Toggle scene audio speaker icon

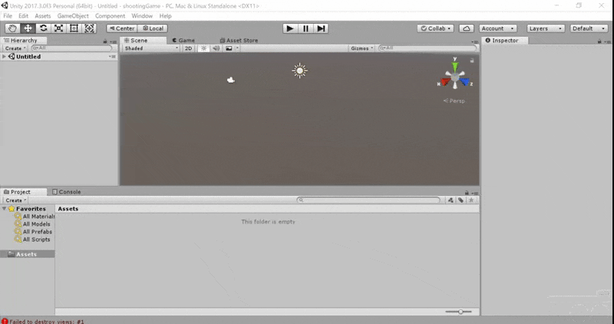pyautogui.click(x=216, y=48)
